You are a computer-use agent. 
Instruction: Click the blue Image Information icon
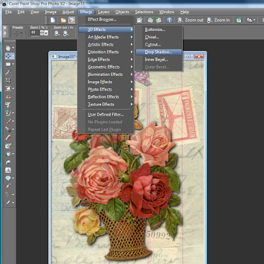coord(169,20)
